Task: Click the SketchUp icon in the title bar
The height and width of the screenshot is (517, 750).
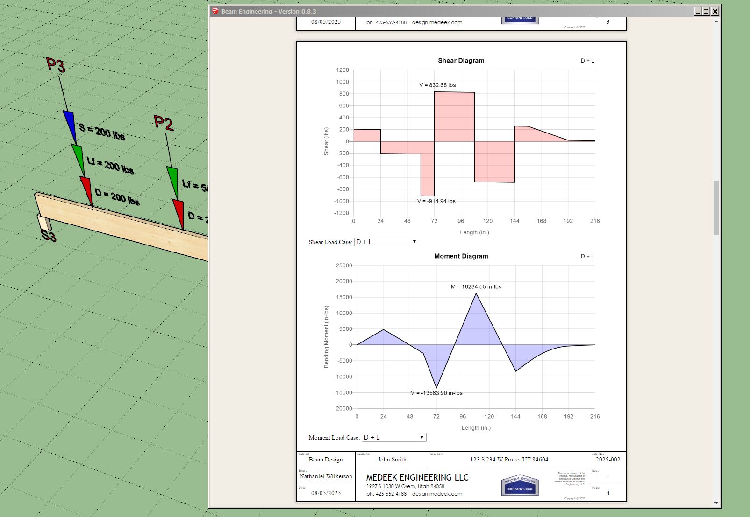Action: [x=215, y=11]
